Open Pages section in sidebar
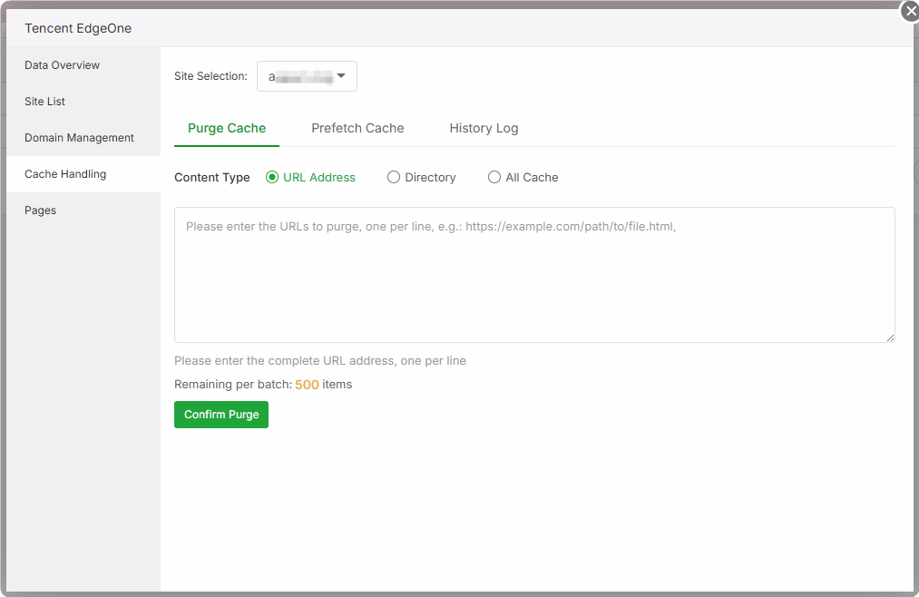The height and width of the screenshot is (597, 919). [83, 210]
